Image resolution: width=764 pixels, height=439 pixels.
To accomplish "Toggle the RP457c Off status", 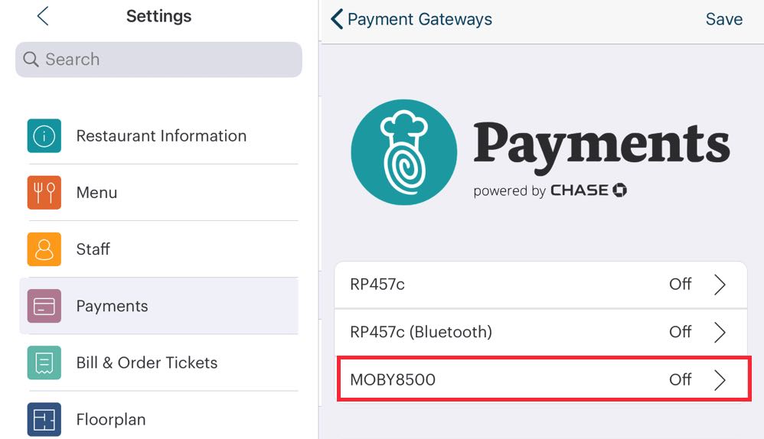I will [680, 285].
